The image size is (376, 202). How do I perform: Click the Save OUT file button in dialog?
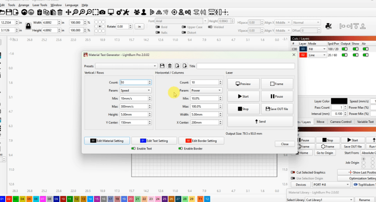coord(277,109)
